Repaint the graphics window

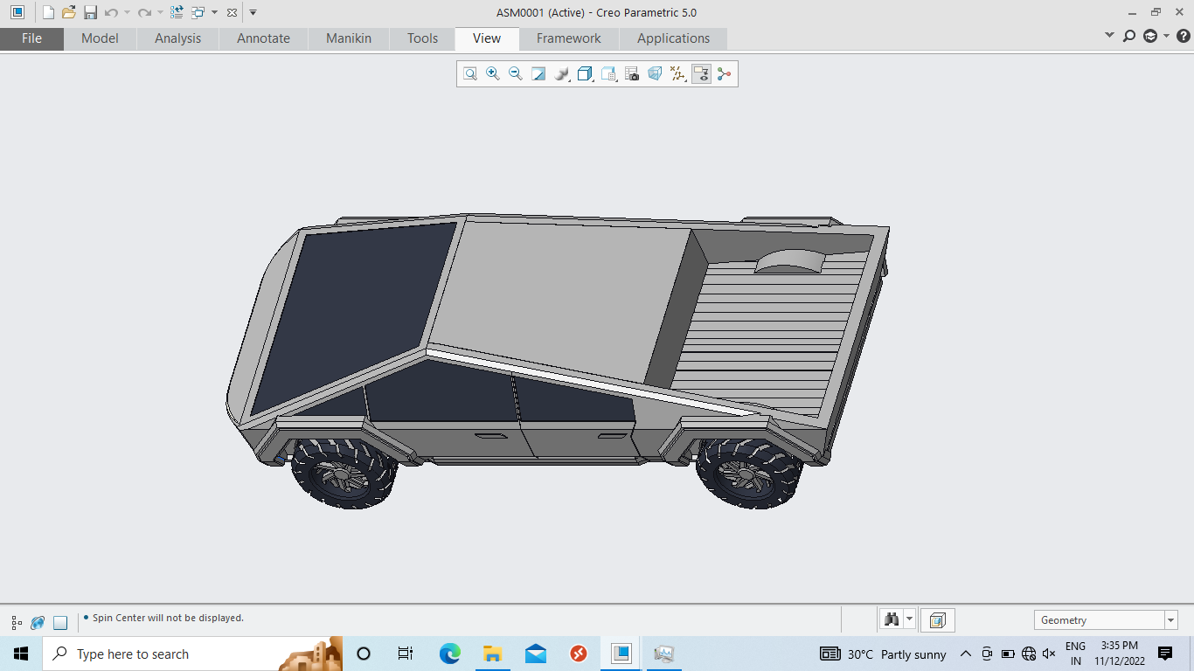pyautogui.click(x=538, y=74)
